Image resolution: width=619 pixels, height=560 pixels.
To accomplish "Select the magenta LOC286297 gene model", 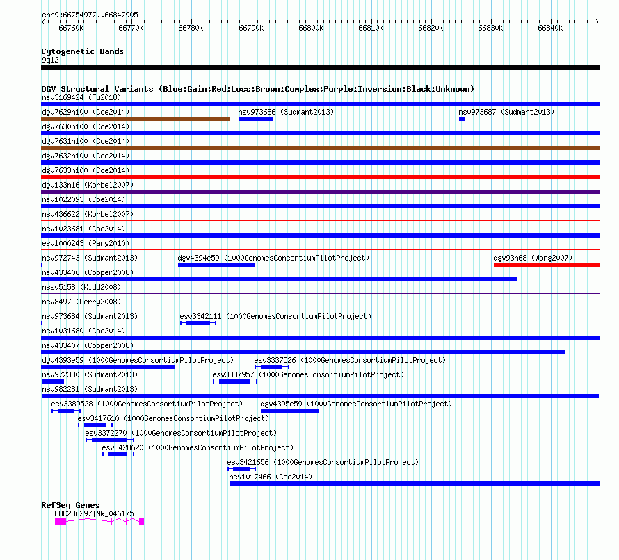I will coord(99,522).
